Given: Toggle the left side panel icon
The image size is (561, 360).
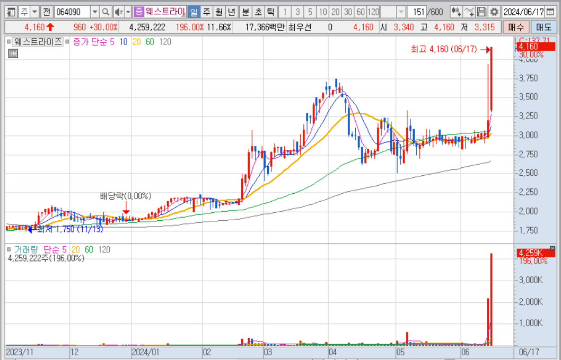Looking at the screenshot, I should (12, 12).
